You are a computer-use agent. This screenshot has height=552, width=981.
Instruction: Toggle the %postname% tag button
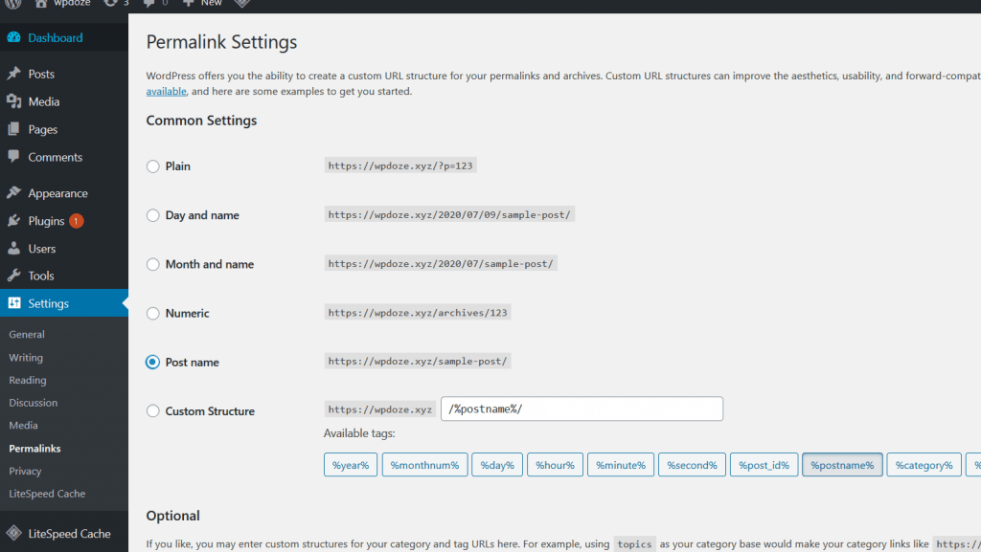[842, 465]
